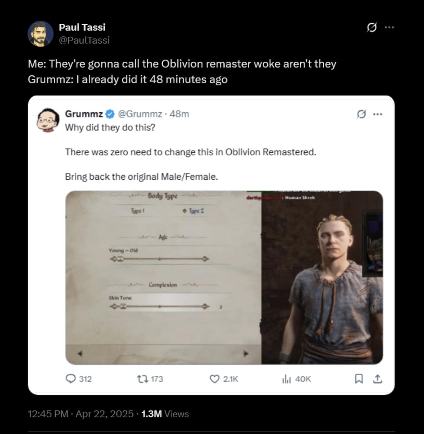Open the more options menu on Grummz's post
The width and height of the screenshot is (424, 434).
coord(377,114)
